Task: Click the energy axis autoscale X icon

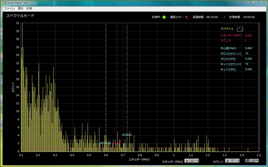Action: coord(192,161)
